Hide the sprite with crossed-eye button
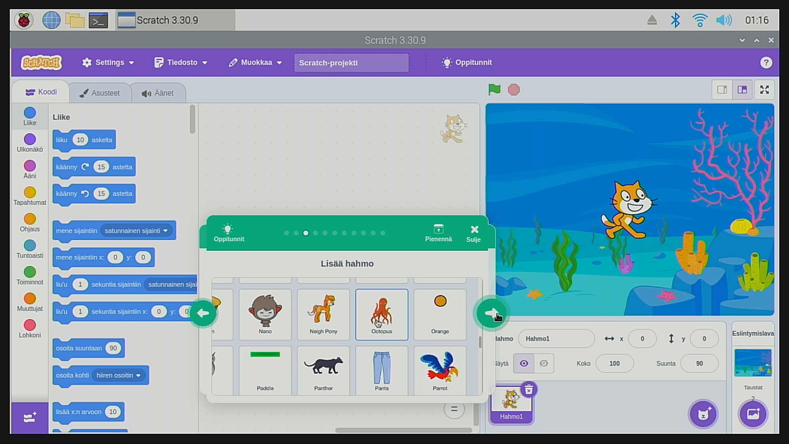Viewport: 789px width, 444px height. [544, 363]
